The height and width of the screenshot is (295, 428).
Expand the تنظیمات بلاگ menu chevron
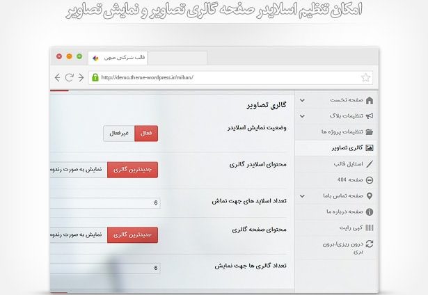[302, 116]
